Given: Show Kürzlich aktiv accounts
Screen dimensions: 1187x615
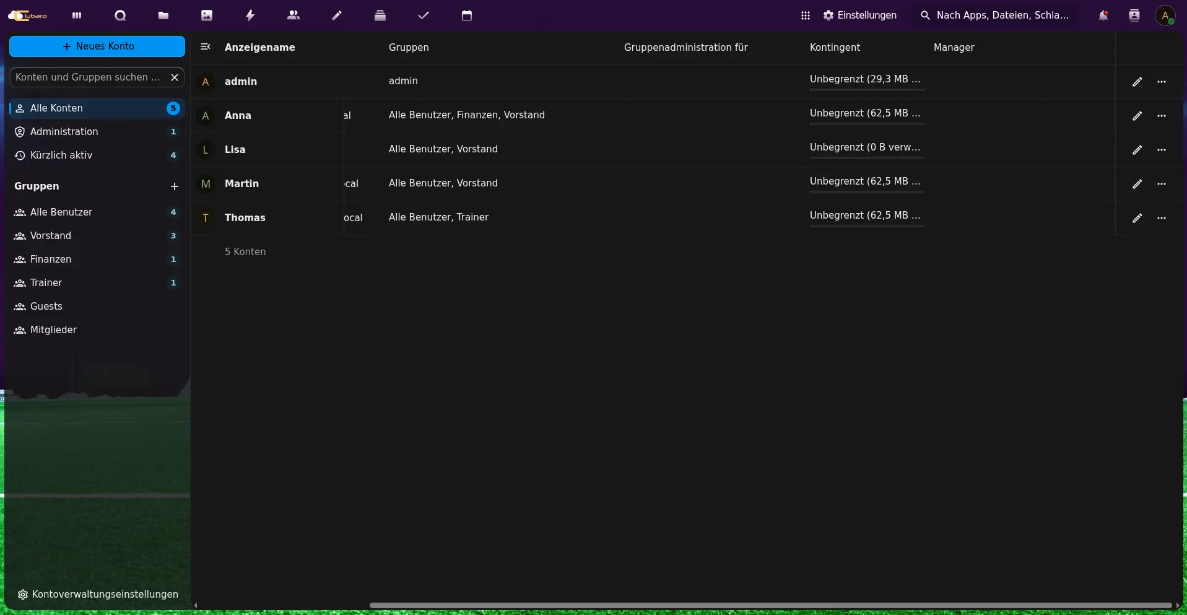Looking at the screenshot, I should (97, 155).
